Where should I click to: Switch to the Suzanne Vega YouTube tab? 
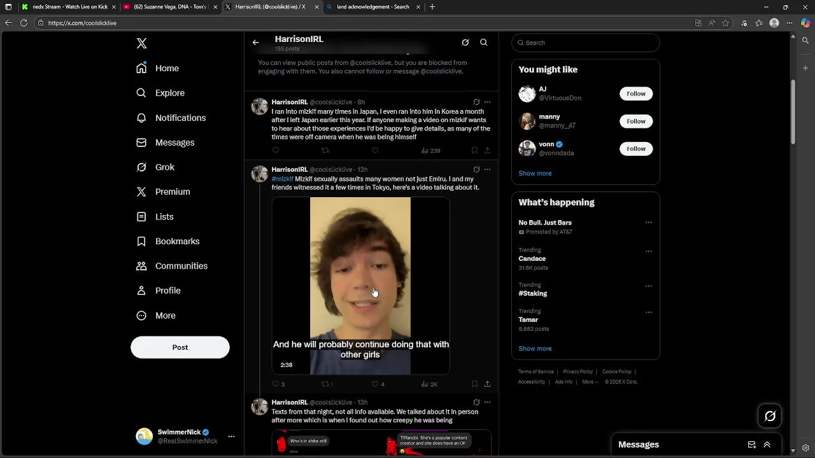point(170,7)
